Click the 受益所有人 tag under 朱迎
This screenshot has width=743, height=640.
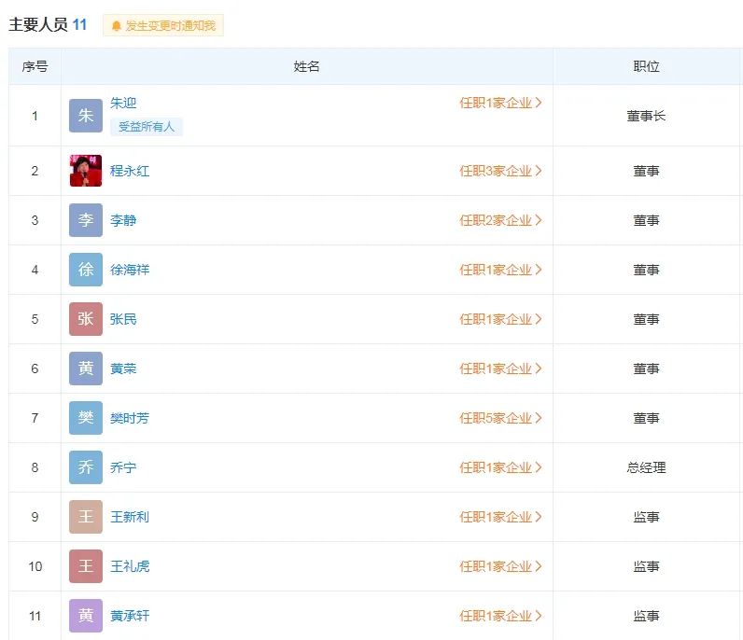pos(146,126)
